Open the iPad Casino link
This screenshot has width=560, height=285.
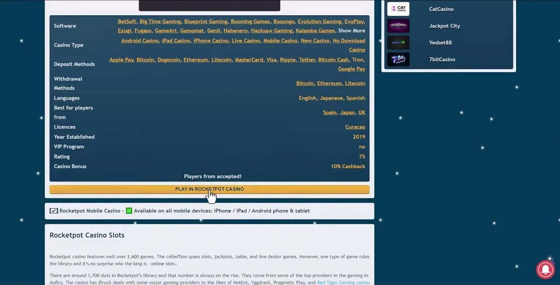[176, 41]
